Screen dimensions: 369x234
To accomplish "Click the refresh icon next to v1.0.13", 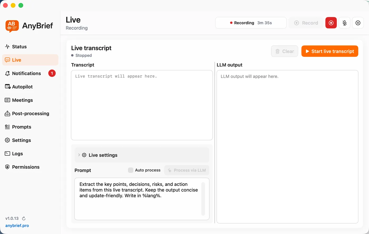I will point(24,218).
